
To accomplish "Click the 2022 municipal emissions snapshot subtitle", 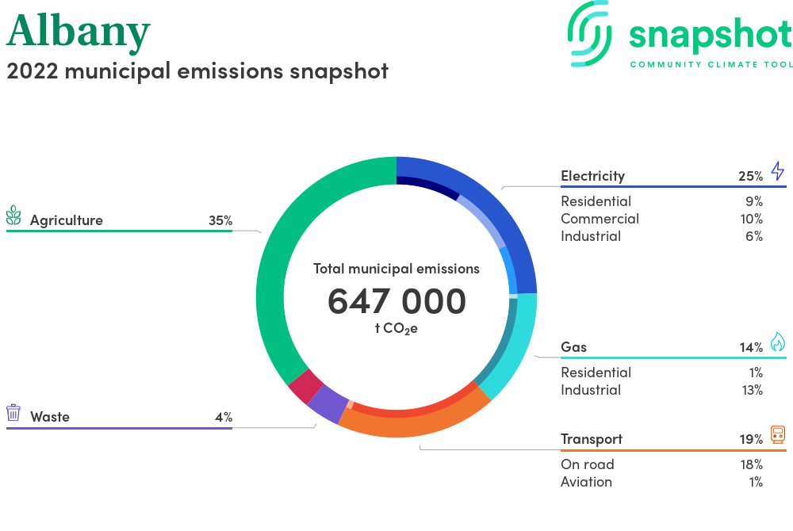I will click(197, 71).
